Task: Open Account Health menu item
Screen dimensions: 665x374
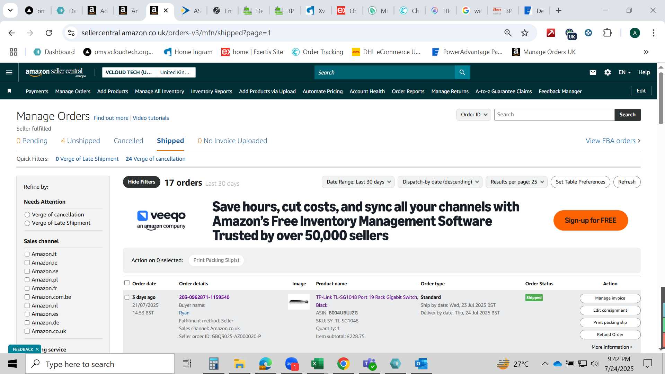Action: pos(367,91)
